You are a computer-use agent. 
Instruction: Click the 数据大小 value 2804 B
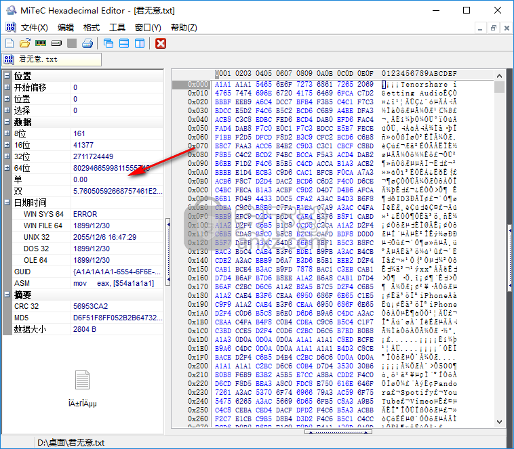[85, 329]
